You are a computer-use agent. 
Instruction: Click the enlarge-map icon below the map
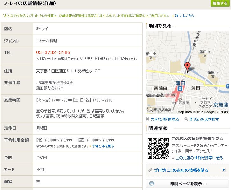(x=148, y=119)
